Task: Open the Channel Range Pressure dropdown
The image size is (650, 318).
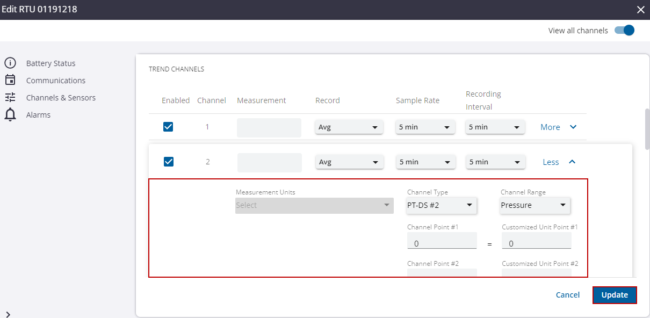Action: pos(535,205)
